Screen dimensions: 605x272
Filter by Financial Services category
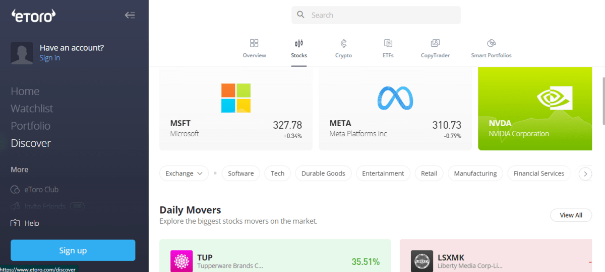tap(539, 173)
